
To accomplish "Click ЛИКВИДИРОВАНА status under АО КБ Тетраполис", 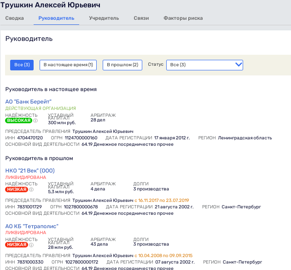I will click(x=26, y=233).
